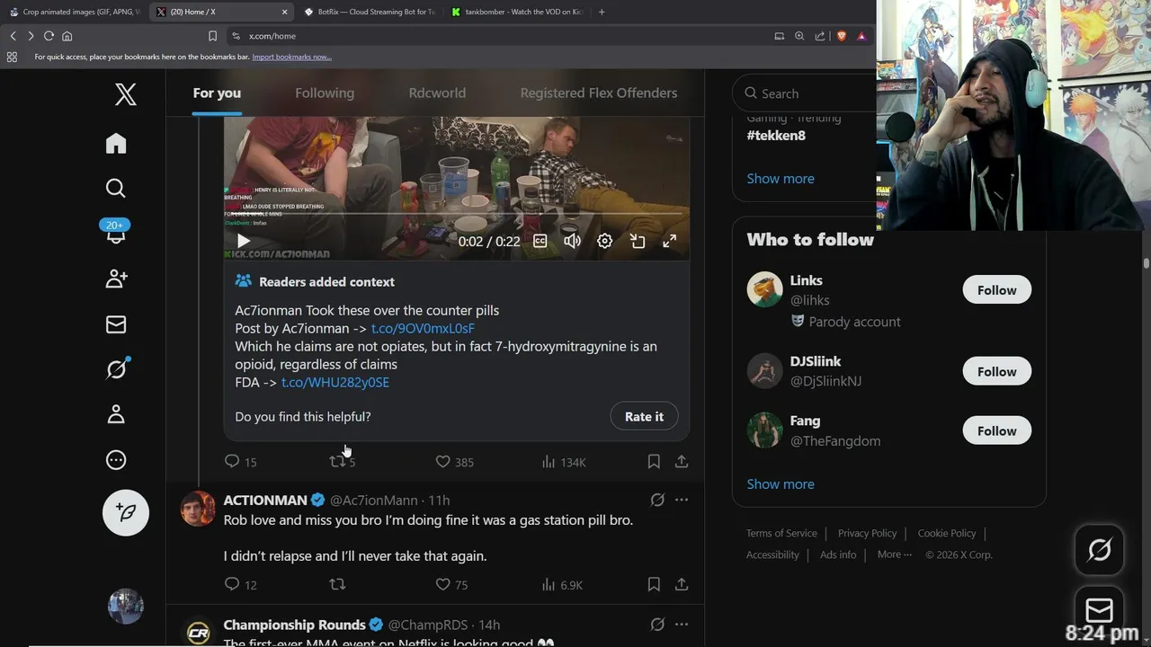This screenshot has width=1151, height=647.
Task: Ask Grok about ACTIONMAN's post
Action: 657,500
